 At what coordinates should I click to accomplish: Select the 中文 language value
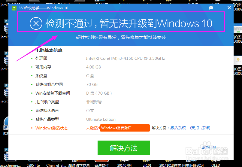coord(90,111)
